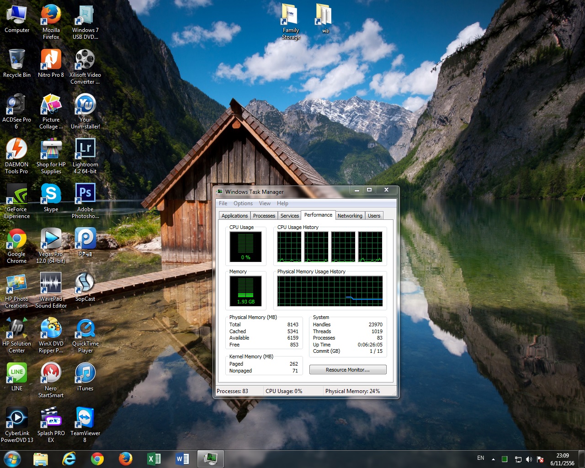Open the View menu in Task Manager

tap(265, 203)
